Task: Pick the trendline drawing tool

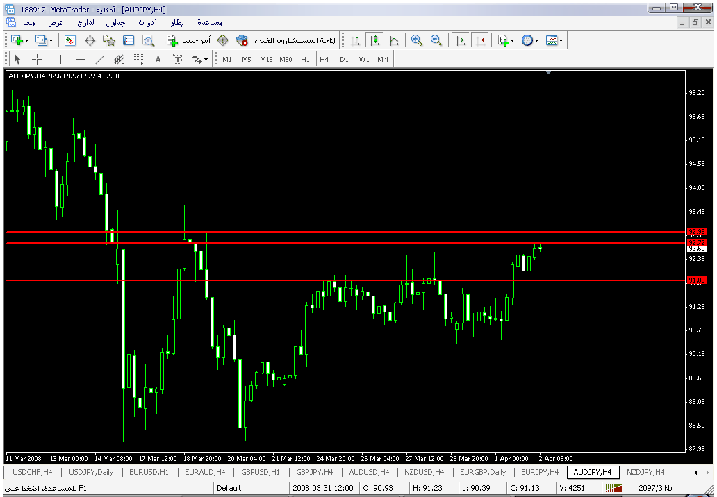Action: (100, 60)
